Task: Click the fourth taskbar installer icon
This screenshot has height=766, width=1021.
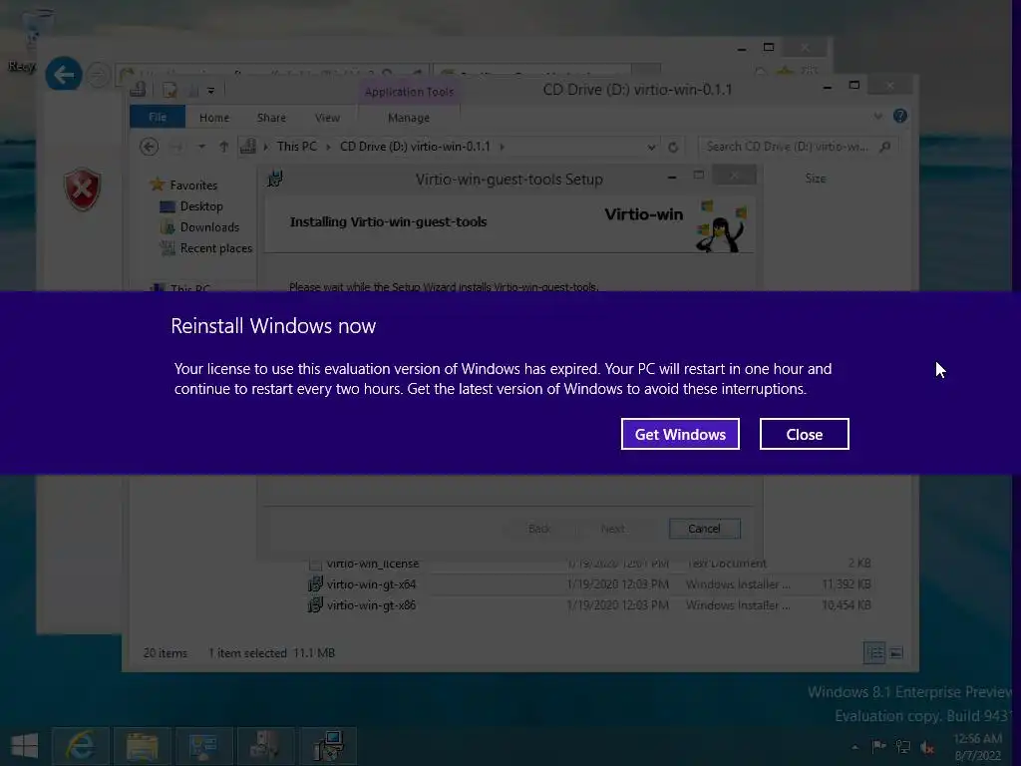Action: point(265,746)
